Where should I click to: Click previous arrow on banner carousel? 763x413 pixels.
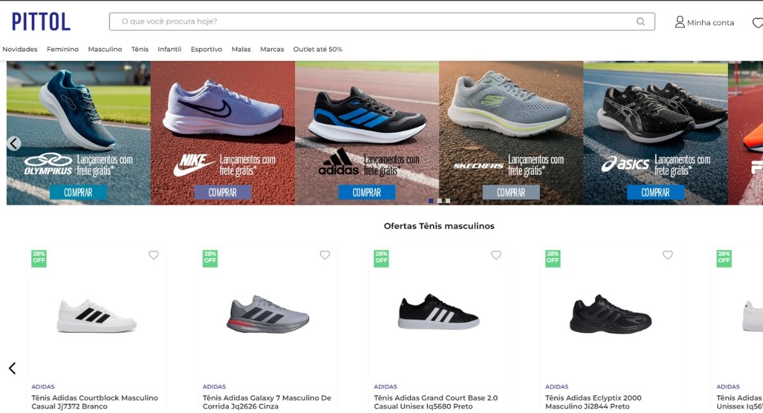click(14, 144)
